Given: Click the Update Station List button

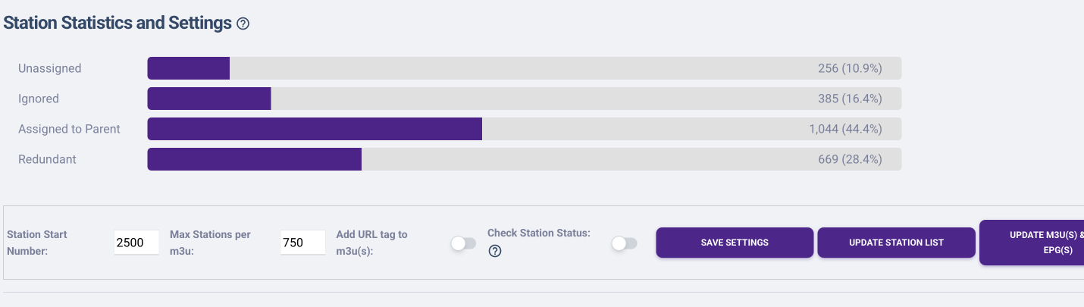Looking at the screenshot, I should coord(896,243).
